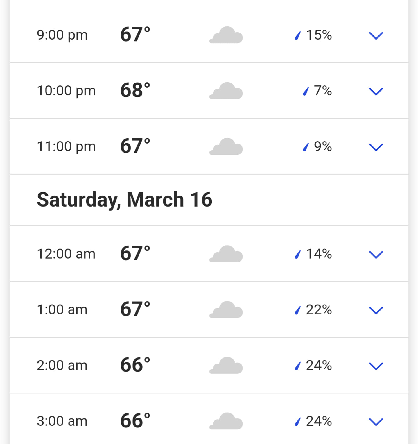
Task: Expand the 9:00 pm forecast chevron
Action: [376, 36]
